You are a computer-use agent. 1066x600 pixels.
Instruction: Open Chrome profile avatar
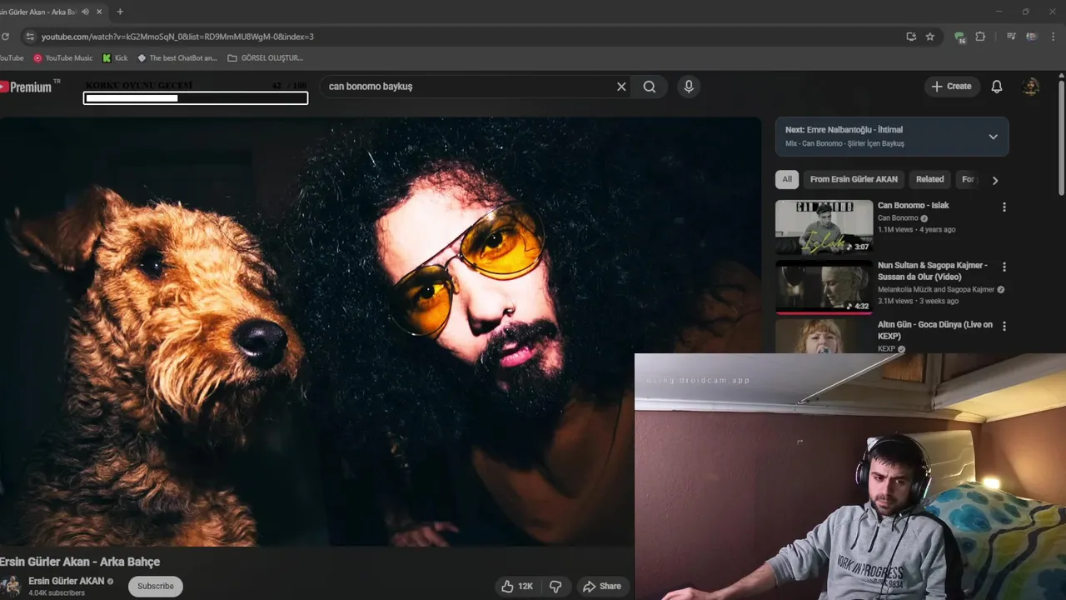click(x=1031, y=37)
